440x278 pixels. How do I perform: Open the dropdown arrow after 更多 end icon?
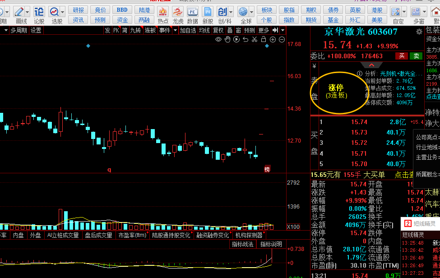(283, 30)
